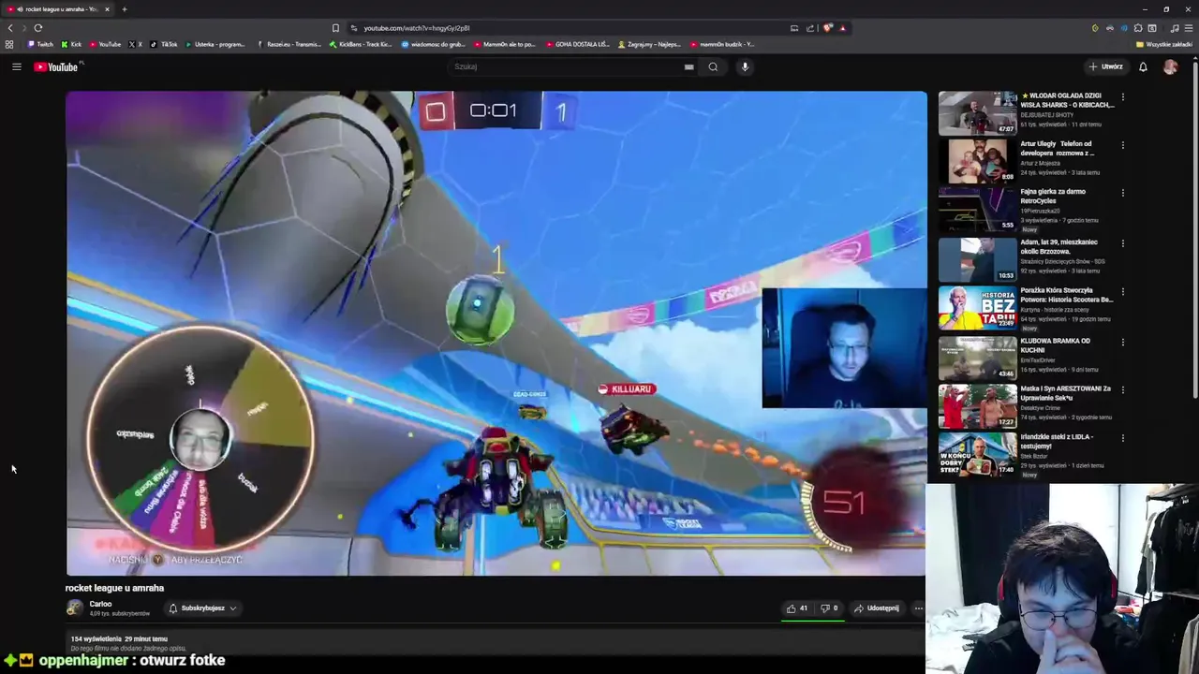Open the media control music note icon
1199x674 pixels.
click(1175, 28)
